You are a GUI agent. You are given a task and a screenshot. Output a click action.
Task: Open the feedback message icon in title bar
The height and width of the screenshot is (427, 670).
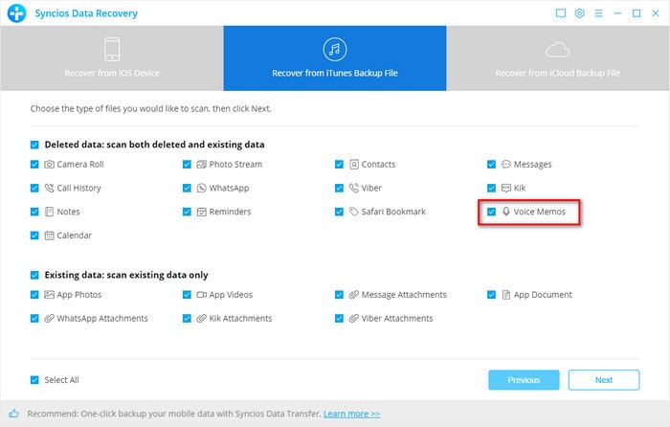561,13
